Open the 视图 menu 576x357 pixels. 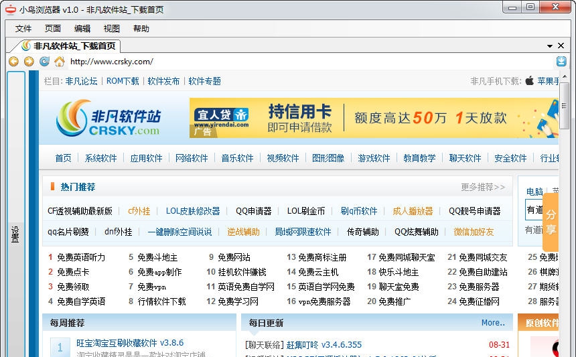[x=112, y=29]
